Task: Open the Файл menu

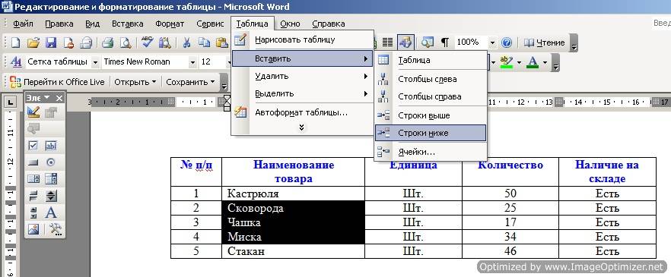Action: tap(23, 24)
